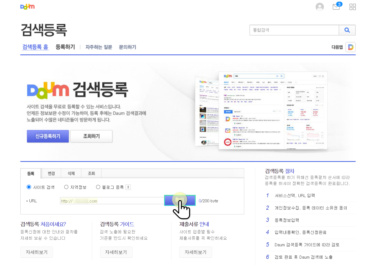
Task: Click 자세히보기 under 제출서류 안내
Action: point(195,252)
